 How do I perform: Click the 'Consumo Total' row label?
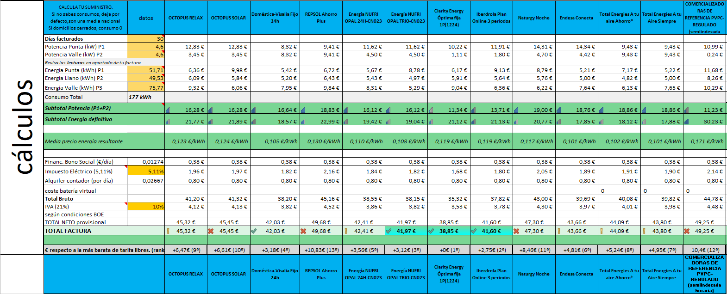[x=64, y=97]
